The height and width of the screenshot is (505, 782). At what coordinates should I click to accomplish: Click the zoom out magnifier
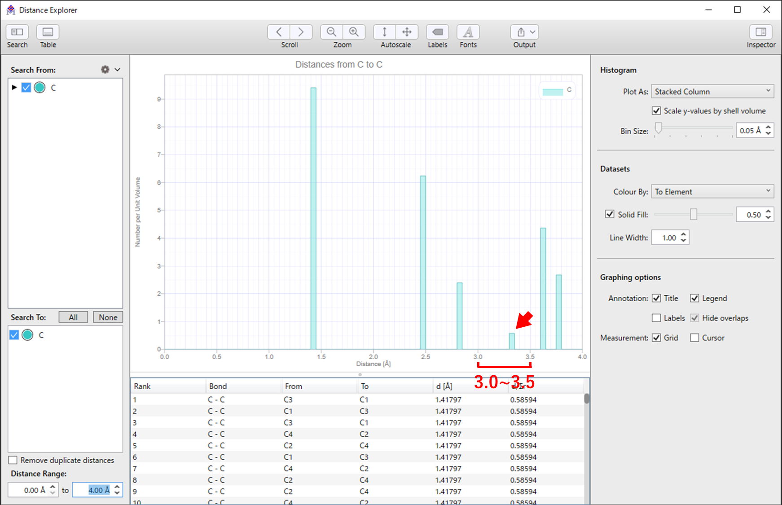pyautogui.click(x=331, y=32)
